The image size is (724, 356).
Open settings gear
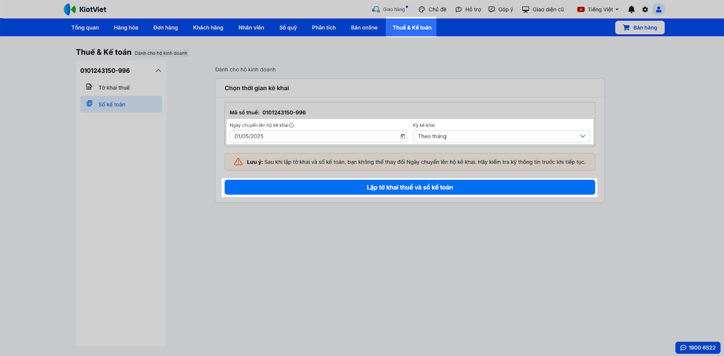(x=645, y=9)
